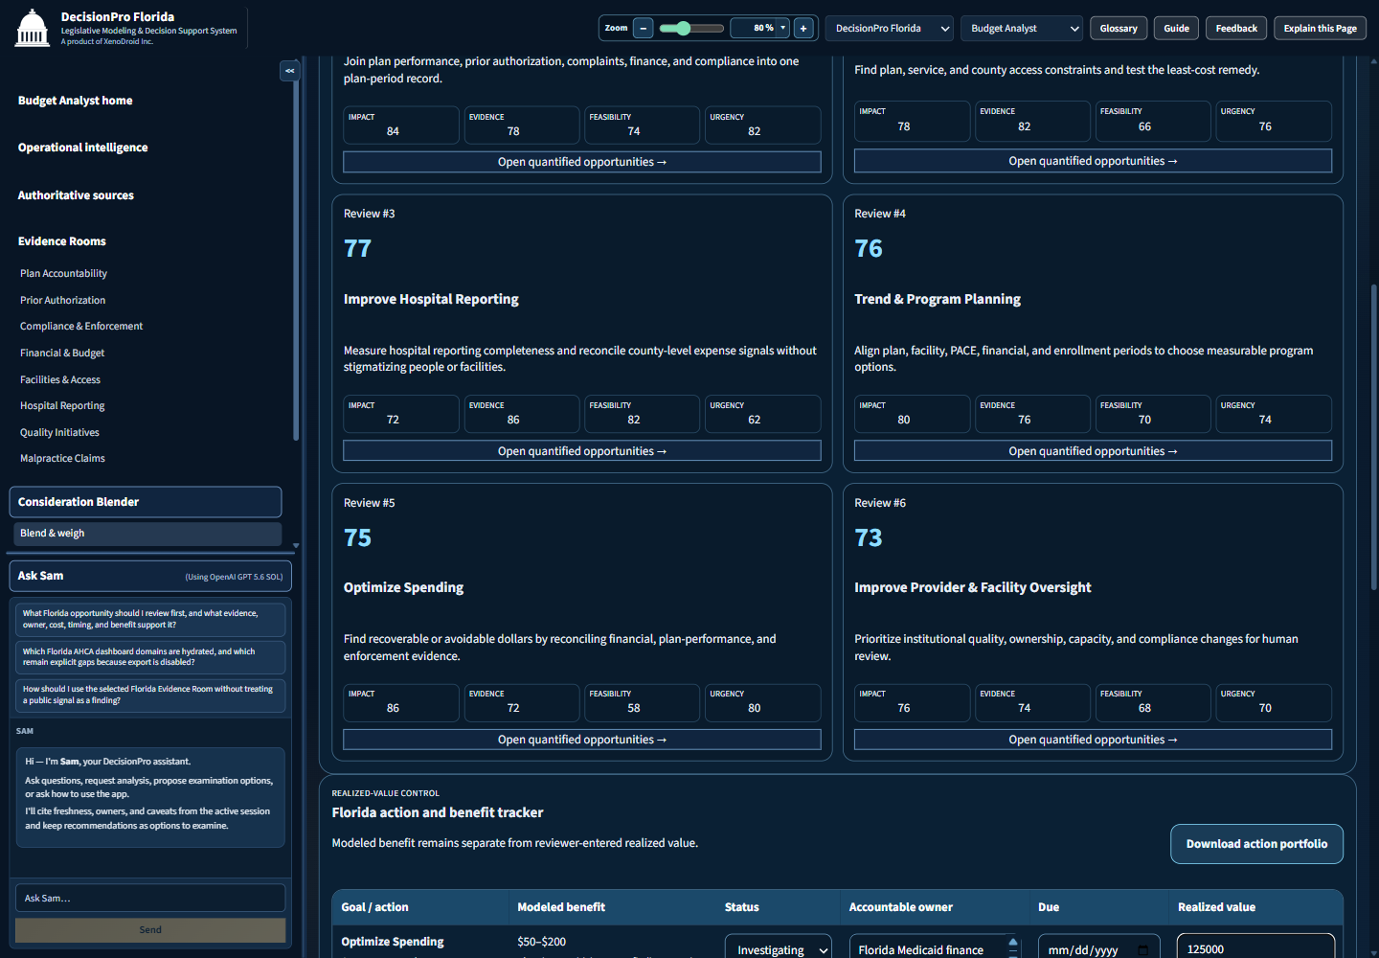
Task: Click the Due date mm/dd/yyyy field
Action: click(x=1098, y=948)
